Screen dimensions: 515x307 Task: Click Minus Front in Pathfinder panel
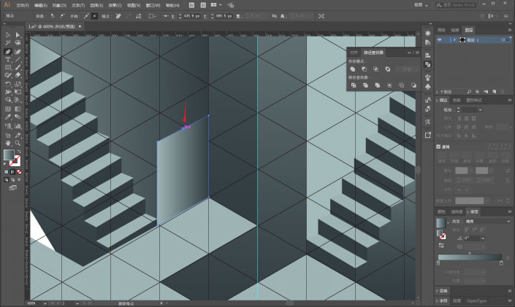click(x=365, y=69)
